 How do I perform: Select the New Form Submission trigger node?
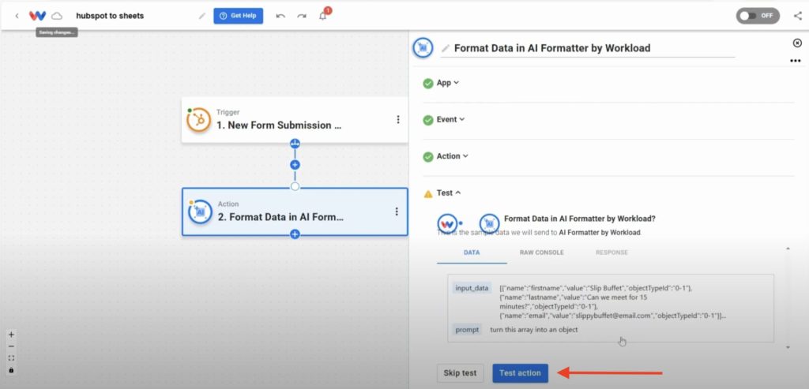tap(295, 119)
